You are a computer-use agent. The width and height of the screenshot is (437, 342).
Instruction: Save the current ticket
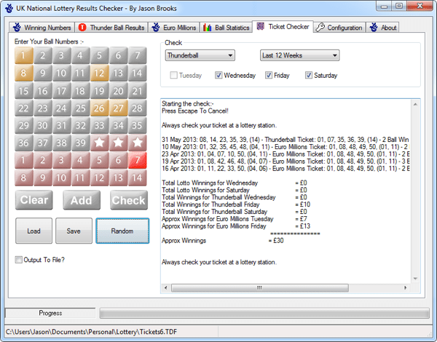click(74, 231)
